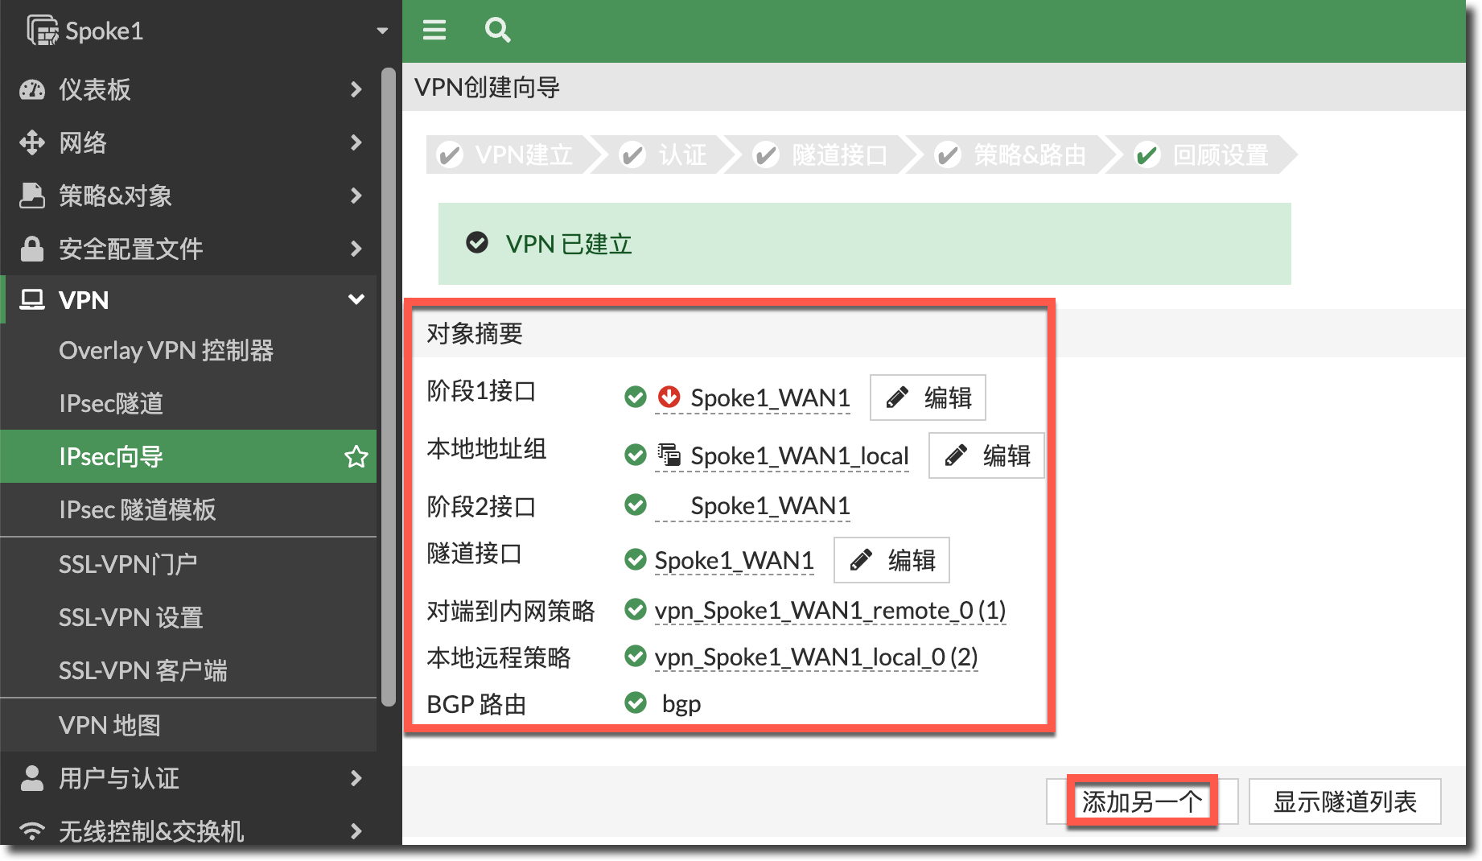
Task: Click the hamburger menu icon
Action: (434, 31)
